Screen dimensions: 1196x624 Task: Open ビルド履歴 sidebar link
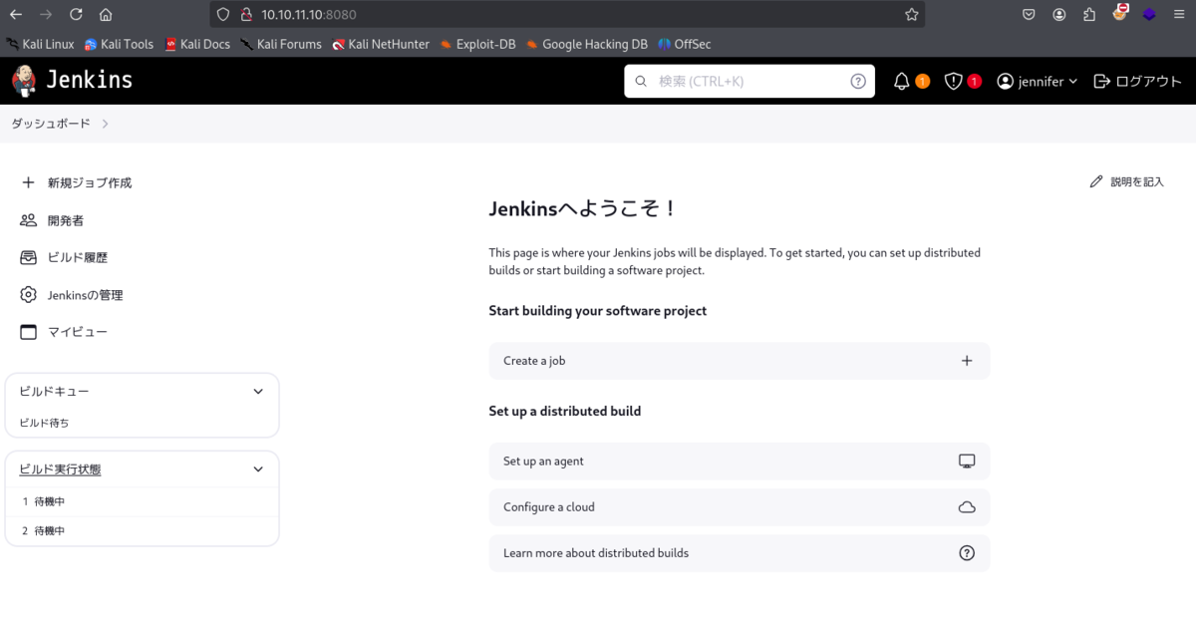(78, 257)
